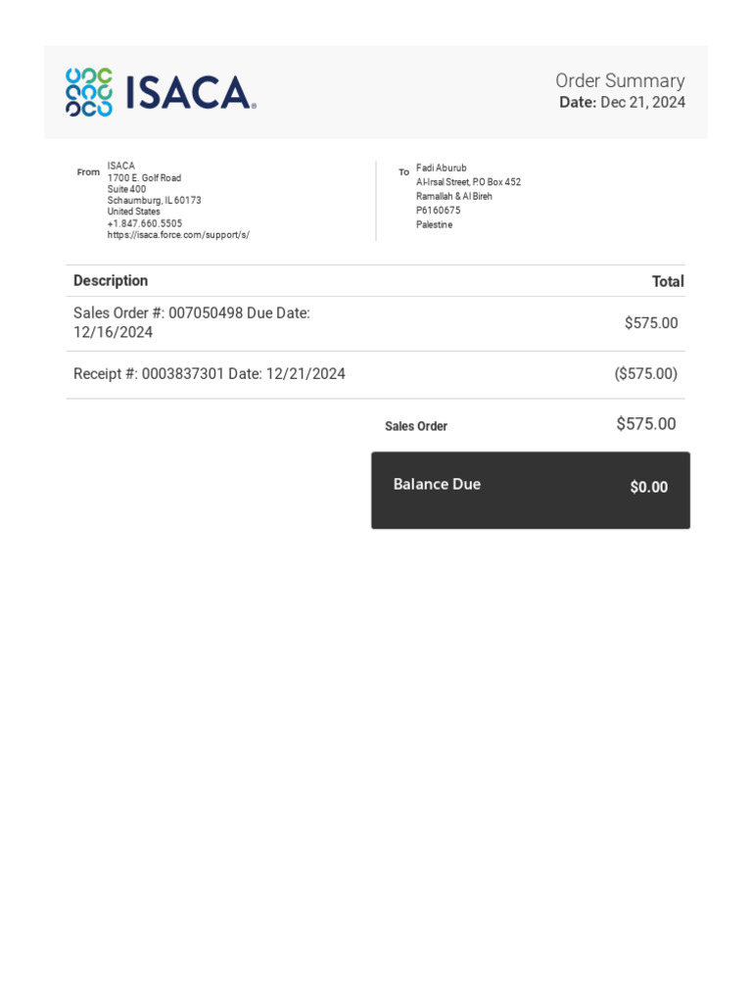The height and width of the screenshot is (1003, 752).
Task: Click the Sales Order $575.00 subtotal value
Action: coord(645,424)
